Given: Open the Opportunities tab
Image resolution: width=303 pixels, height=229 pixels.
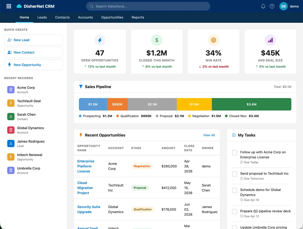Looking at the screenshot, I should pos(112,17).
